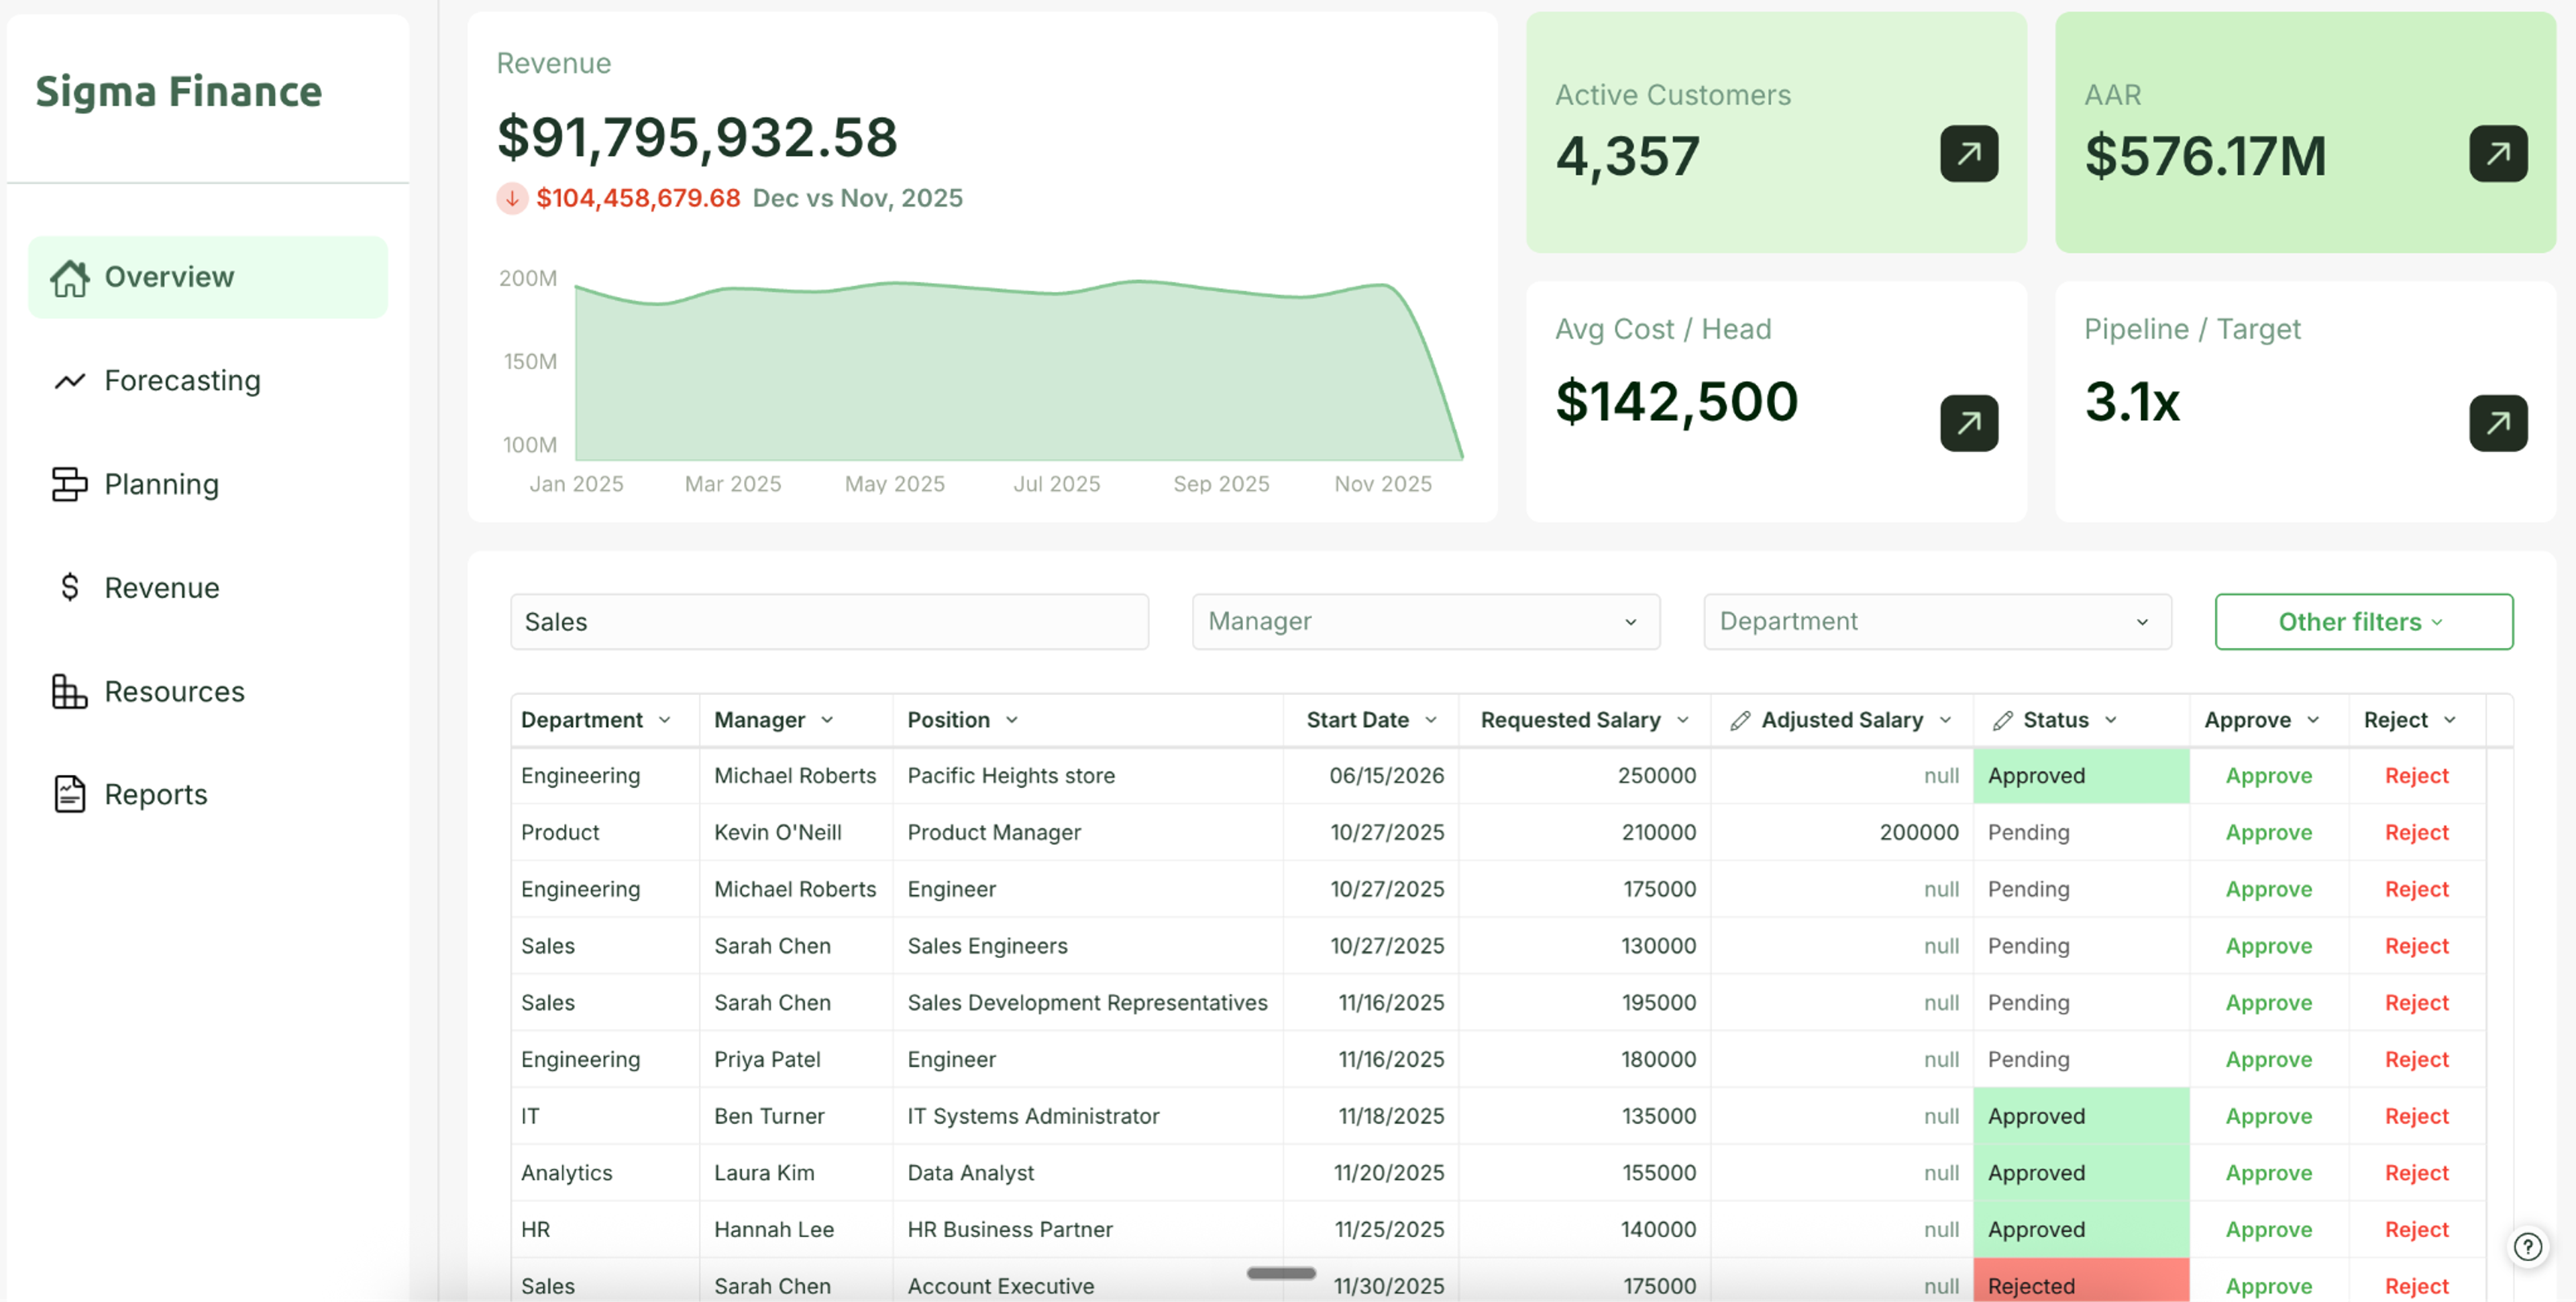Select Start Date 11/25/2025
The image size is (2576, 1302).
pos(1389,1229)
